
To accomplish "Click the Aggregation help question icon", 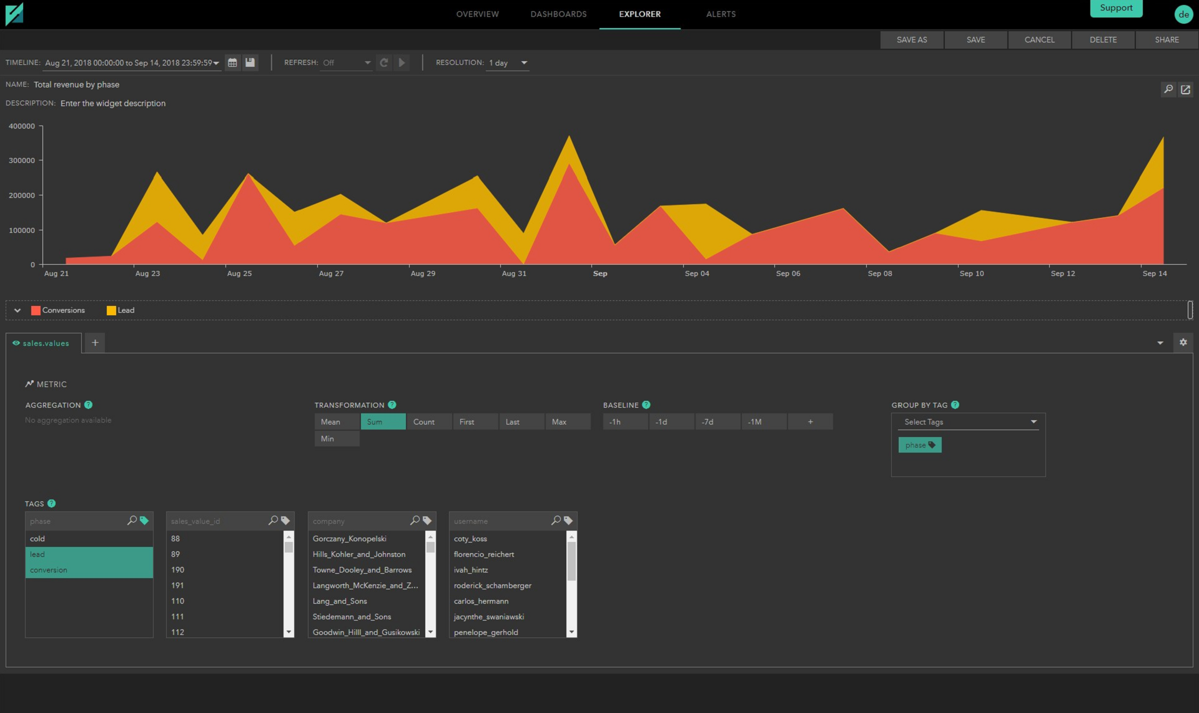I will pyautogui.click(x=88, y=405).
